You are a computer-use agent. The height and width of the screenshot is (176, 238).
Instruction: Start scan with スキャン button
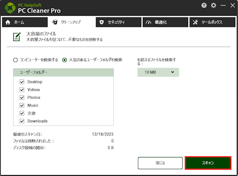click(x=208, y=163)
